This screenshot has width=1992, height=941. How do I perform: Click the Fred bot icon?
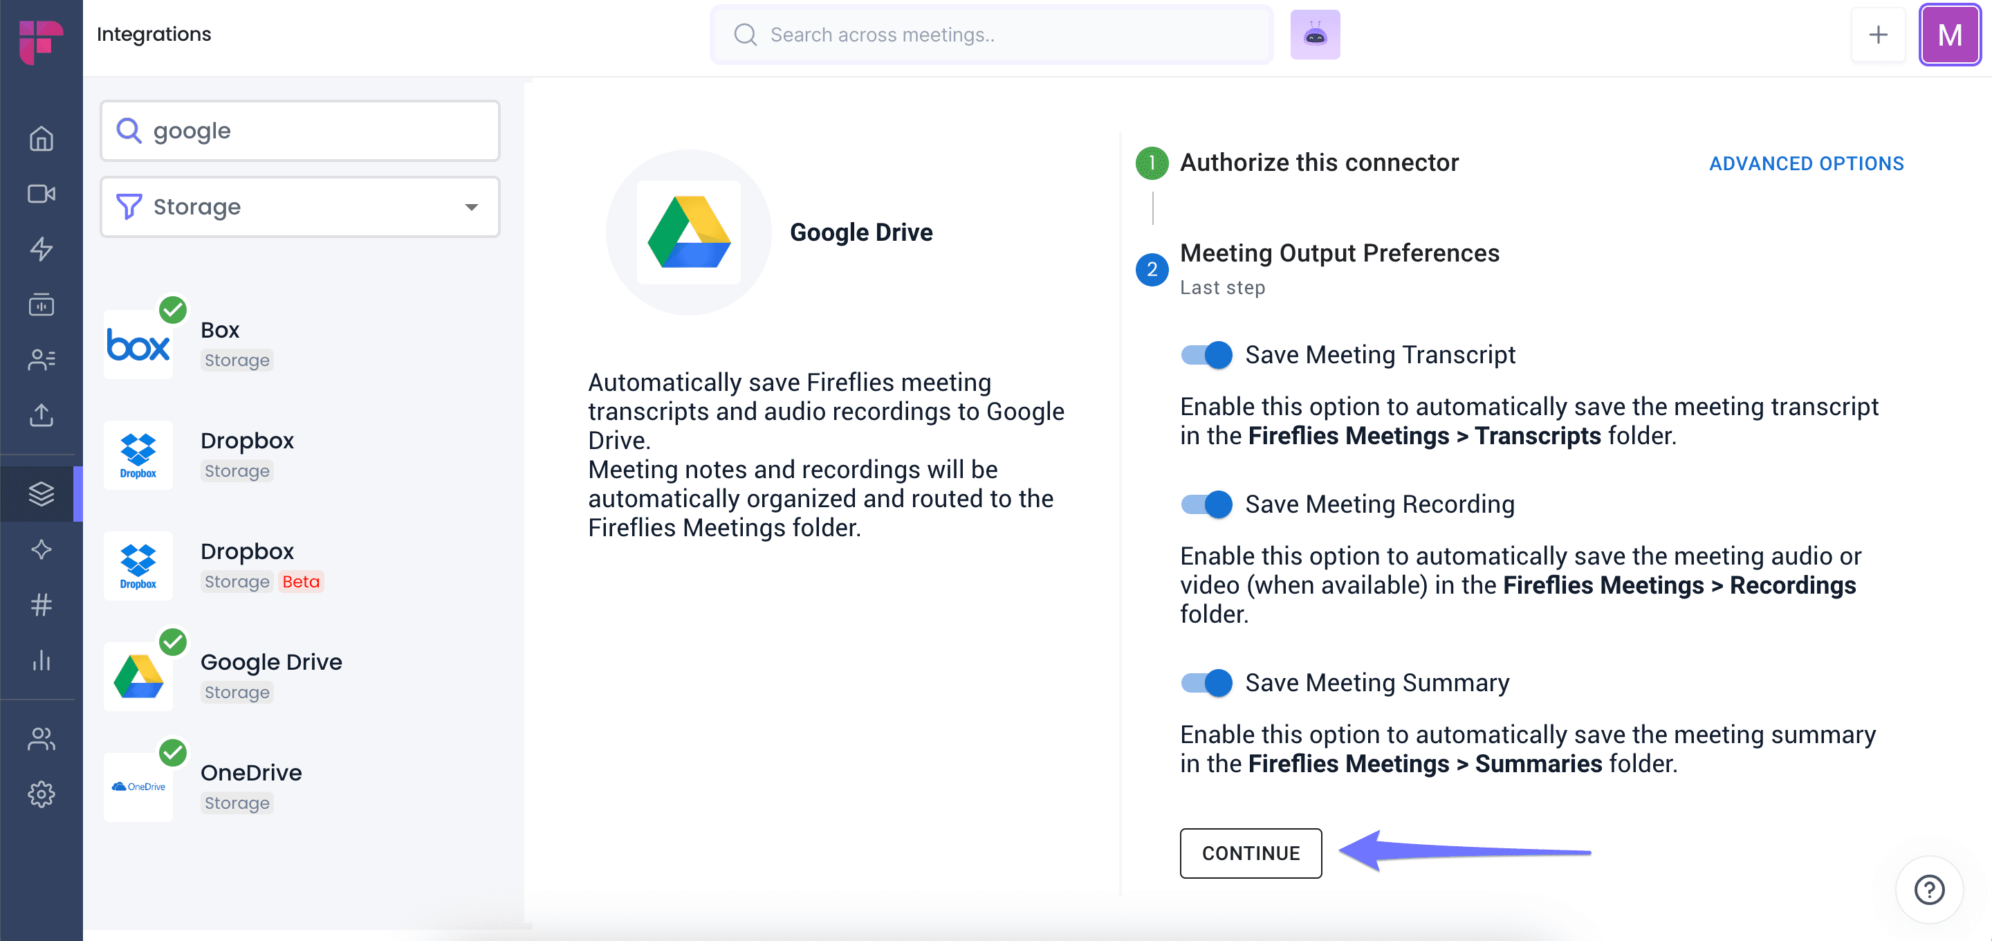[x=1315, y=35]
